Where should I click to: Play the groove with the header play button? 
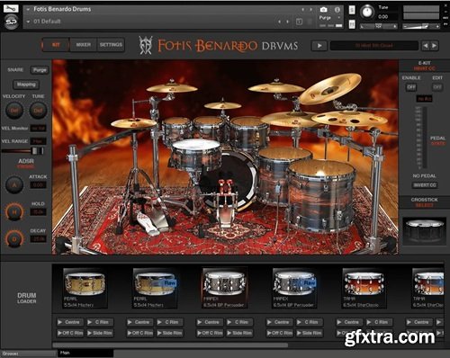tap(319, 46)
